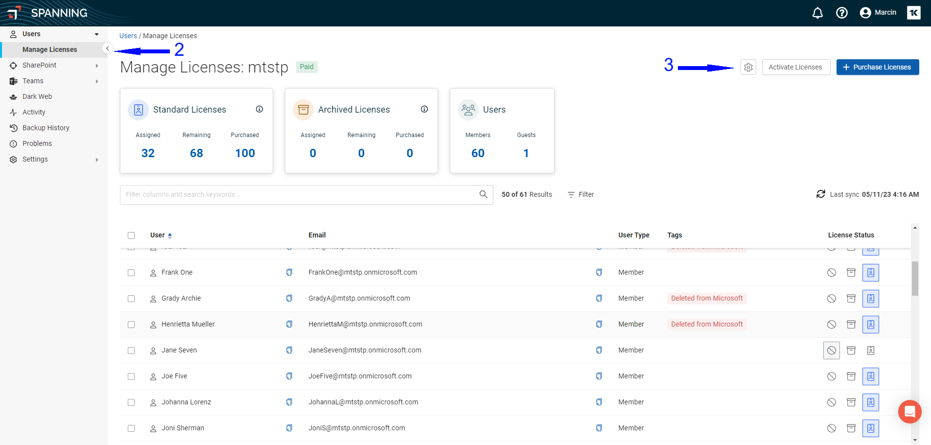The image size is (931, 445).
Task: Check the Frank One row checkbox
Action: (x=131, y=273)
